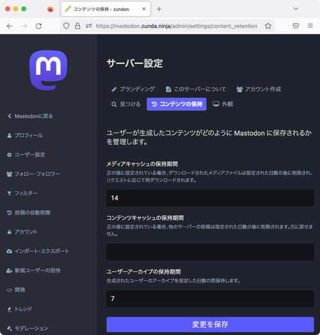Expand the list all tabs chevron
The width and height of the screenshot is (320, 335).
coord(296,9)
